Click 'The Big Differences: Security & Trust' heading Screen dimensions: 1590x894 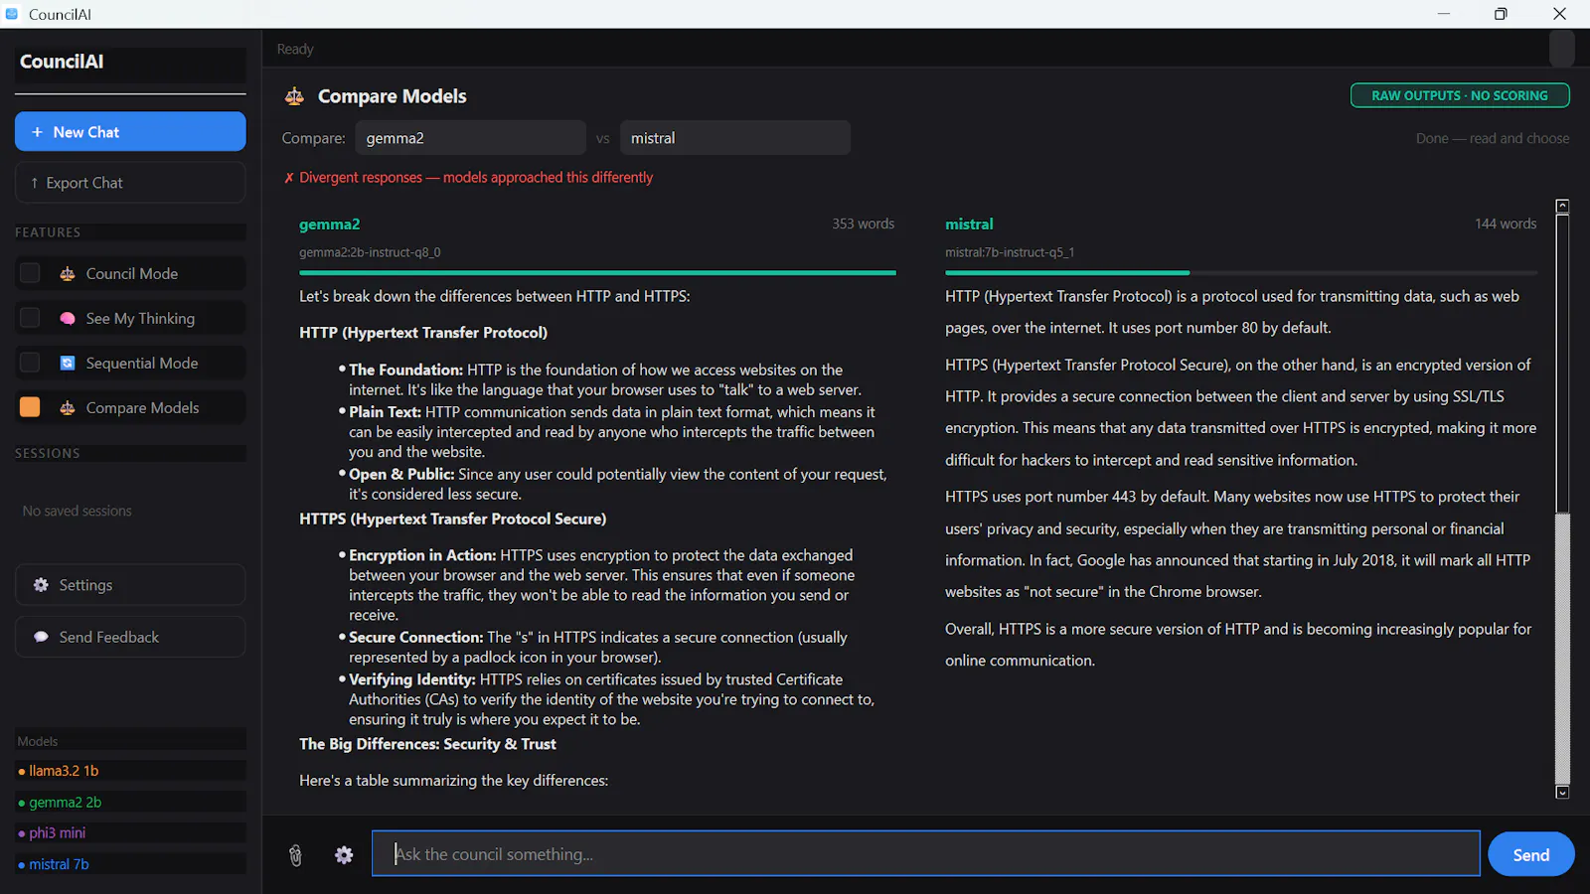[427, 744]
